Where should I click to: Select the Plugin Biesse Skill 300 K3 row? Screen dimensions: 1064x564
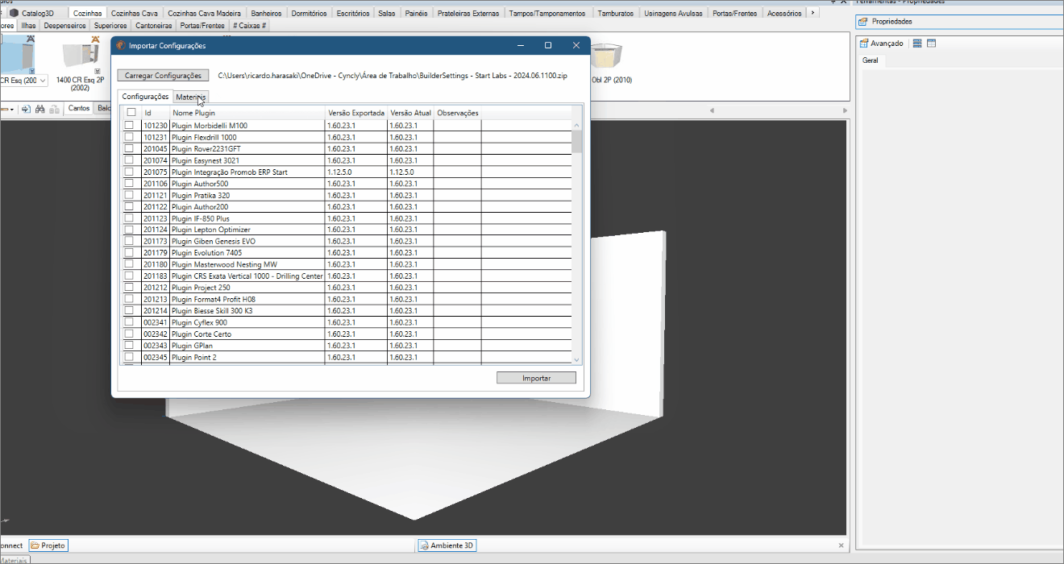348,310
